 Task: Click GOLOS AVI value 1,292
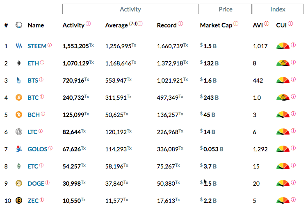(x=260, y=149)
